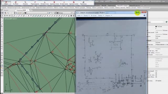Select the Гр. Флип tool
Screen dimensions: 168x94
click(16, 3)
